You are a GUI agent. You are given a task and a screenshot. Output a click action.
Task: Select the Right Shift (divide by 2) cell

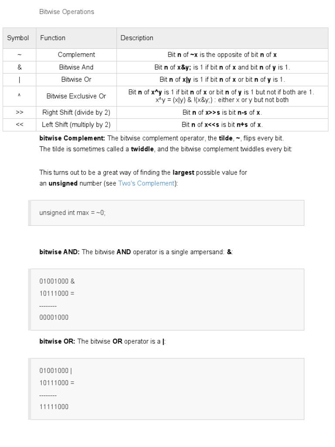[76, 113]
